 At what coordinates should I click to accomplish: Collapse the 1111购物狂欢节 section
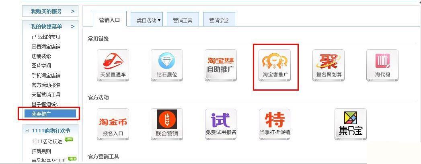[27, 131]
